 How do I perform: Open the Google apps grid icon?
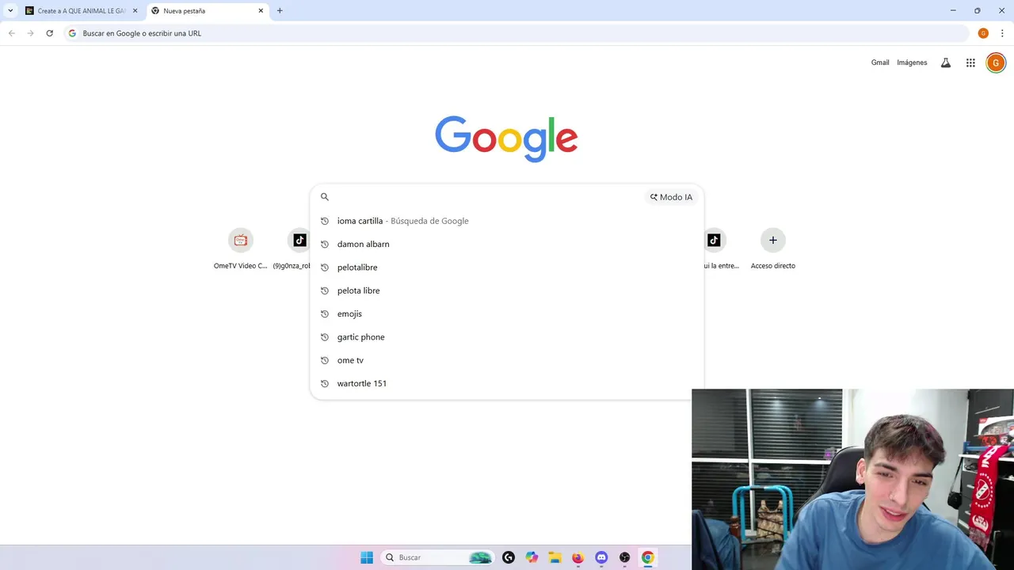(970, 63)
